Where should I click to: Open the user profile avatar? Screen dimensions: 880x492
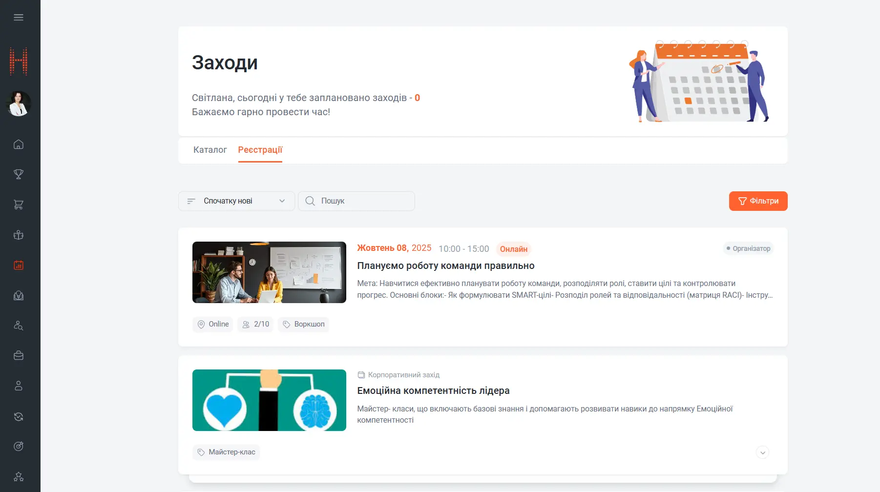point(19,103)
